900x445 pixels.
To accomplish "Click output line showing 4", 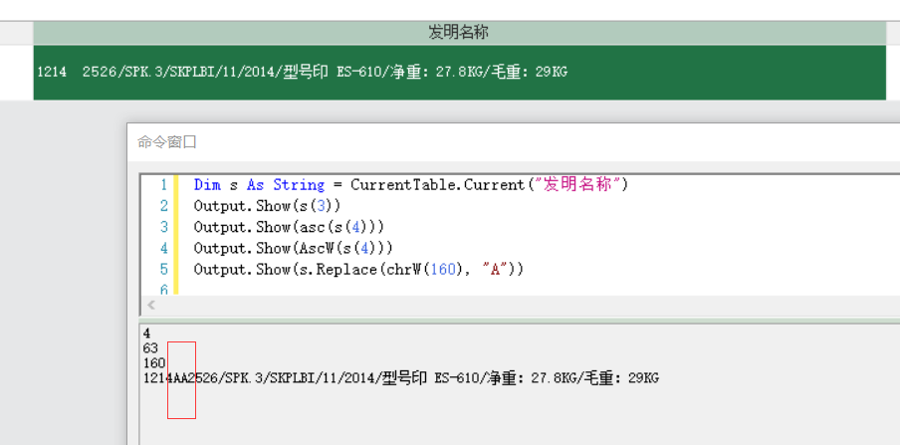I will tap(147, 334).
